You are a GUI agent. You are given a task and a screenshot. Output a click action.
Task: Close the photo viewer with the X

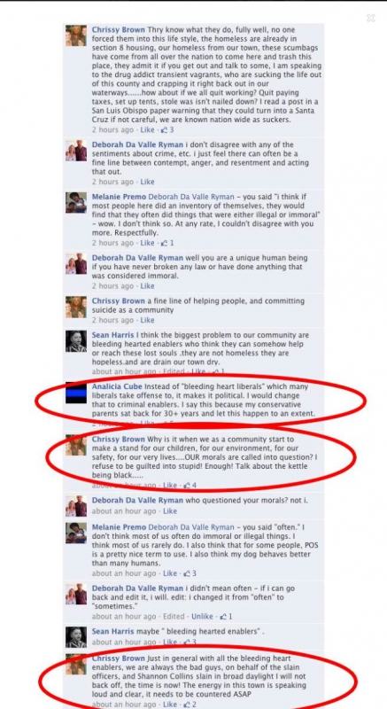coord(370,18)
